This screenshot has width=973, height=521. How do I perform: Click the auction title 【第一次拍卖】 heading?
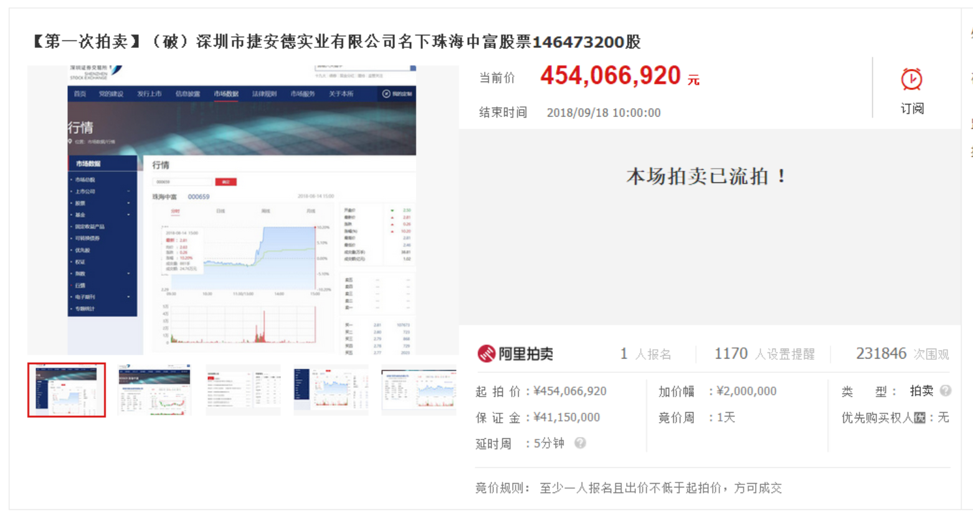(x=336, y=42)
